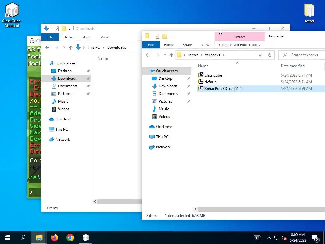Open recent locations dropdown in Downloads window
The height and width of the screenshot is (244, 325).
(x=64, y=47)
